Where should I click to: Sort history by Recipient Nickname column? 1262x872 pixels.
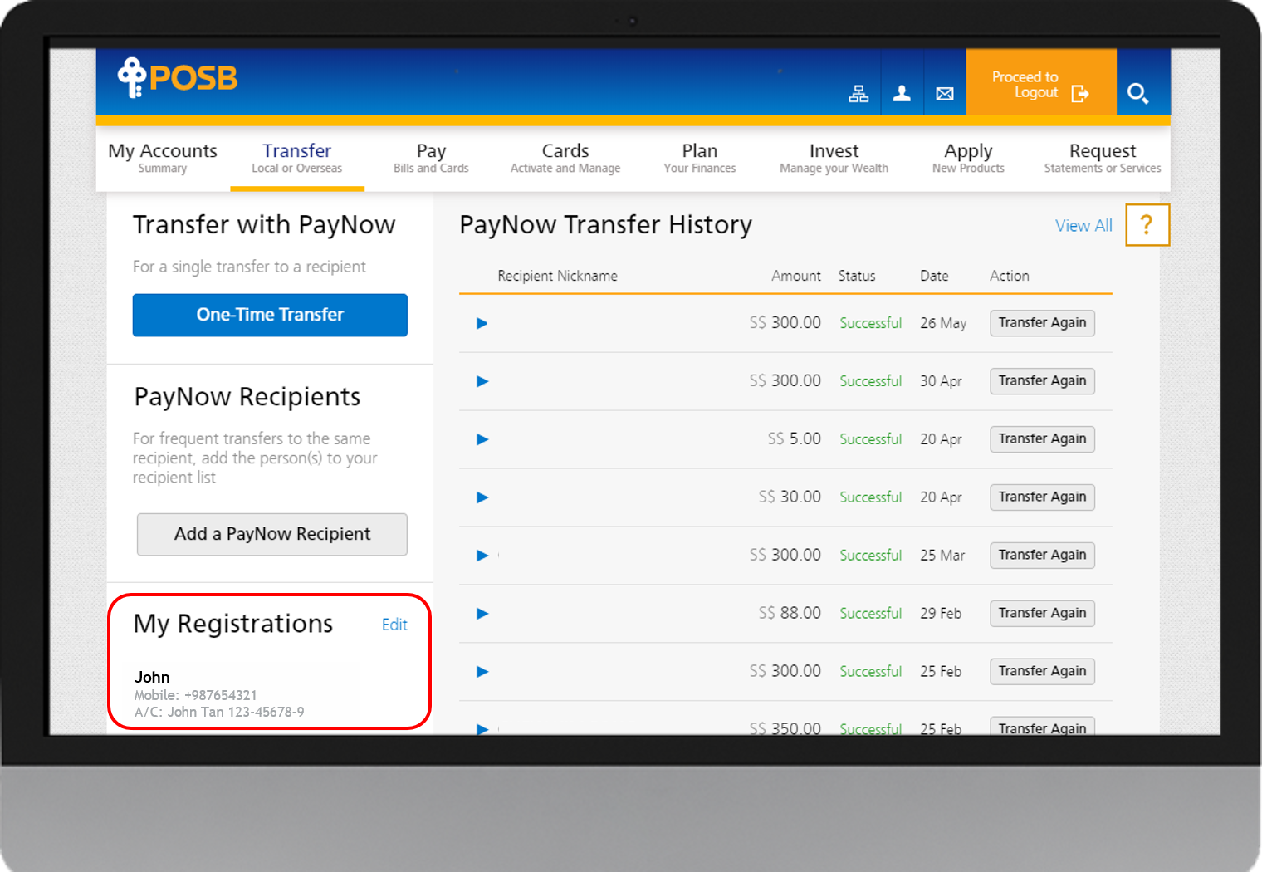click(x=557, y=276)
